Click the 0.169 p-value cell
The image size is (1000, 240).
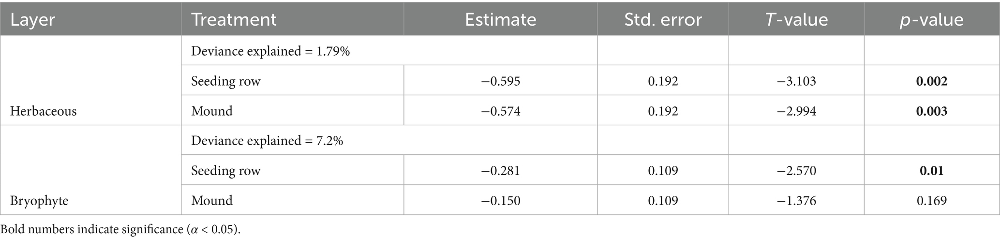pos(931,200)
